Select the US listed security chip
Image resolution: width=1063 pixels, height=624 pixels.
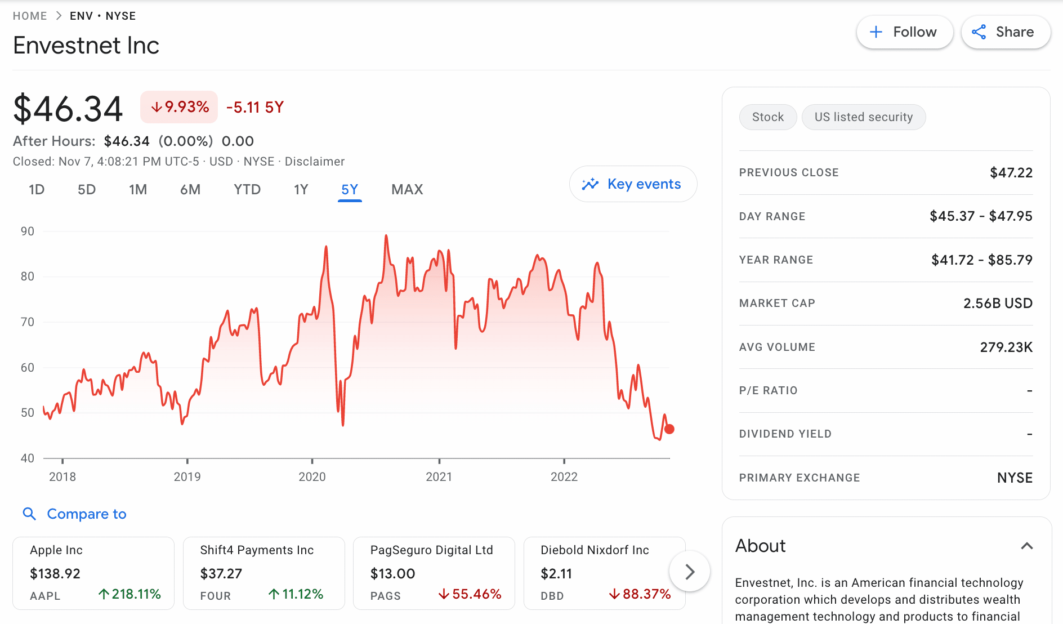[864, 117]
